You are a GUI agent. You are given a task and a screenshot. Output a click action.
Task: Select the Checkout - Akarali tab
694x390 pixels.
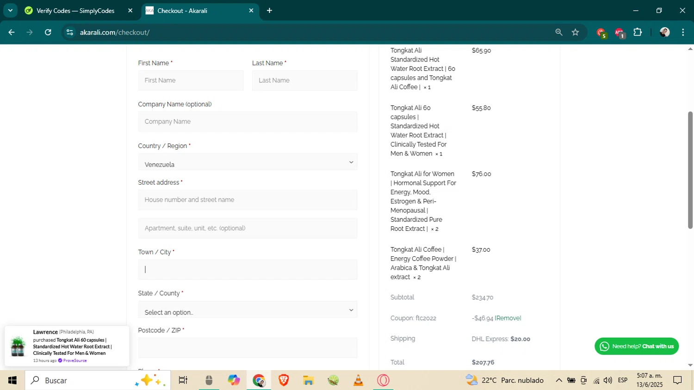[x=200, y=11]
